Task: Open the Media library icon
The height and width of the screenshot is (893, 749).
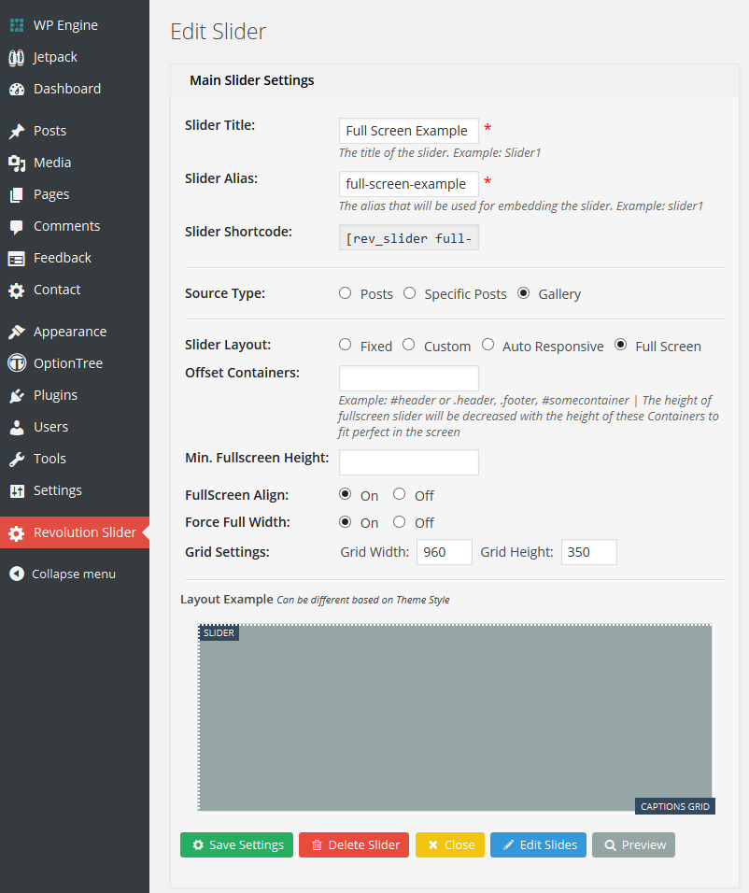Action: pos(18,162)
